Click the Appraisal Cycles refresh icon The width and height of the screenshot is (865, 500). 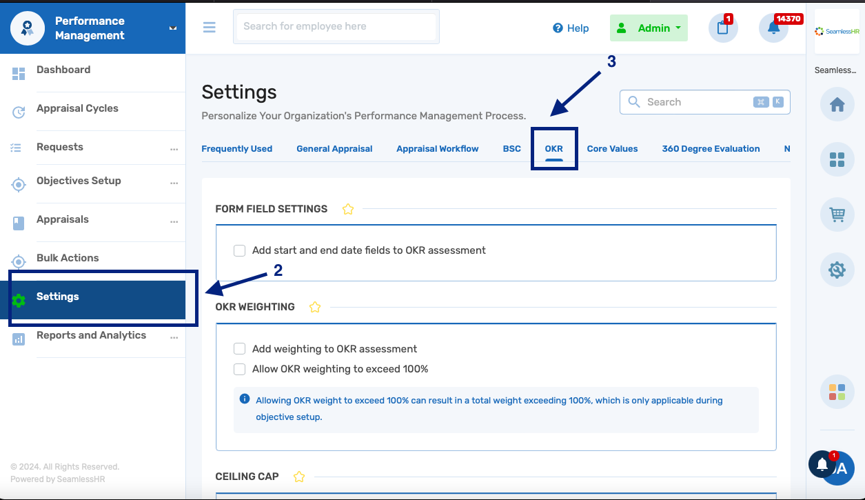(x=19, y=112)
